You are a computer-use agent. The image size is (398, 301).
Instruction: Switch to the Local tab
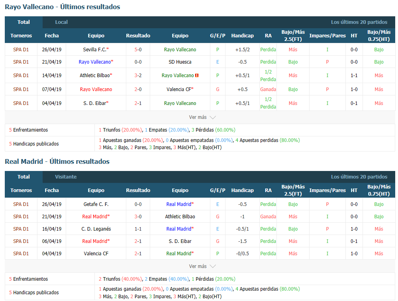61,22
